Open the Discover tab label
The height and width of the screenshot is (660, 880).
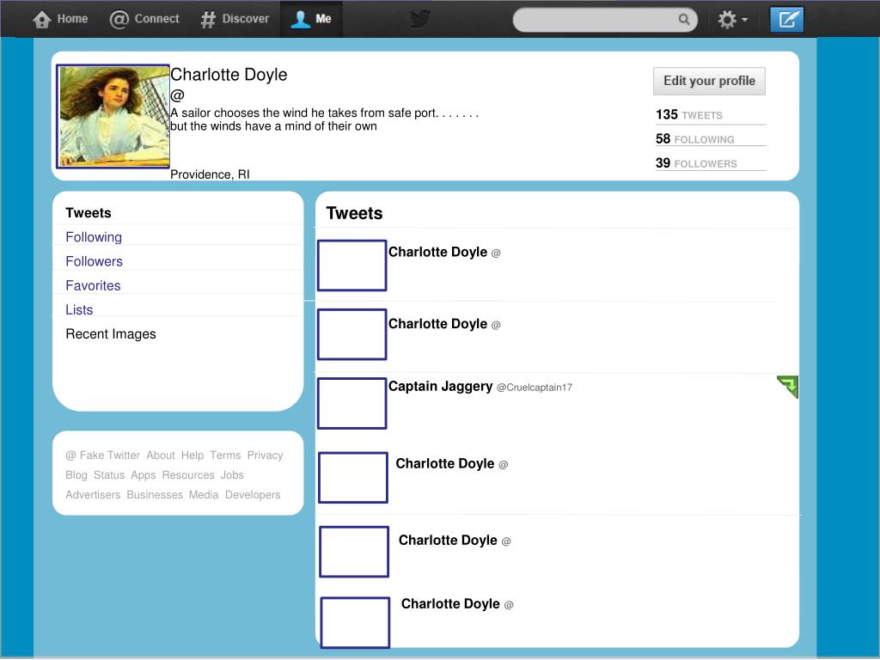pos(245,19)
